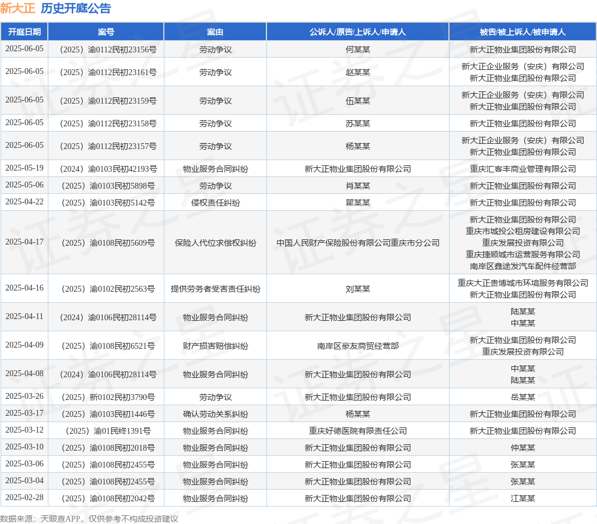Click the cause 提供劳务者受害责任纠纷
This screenshot has height=524, width=597.
215,289
